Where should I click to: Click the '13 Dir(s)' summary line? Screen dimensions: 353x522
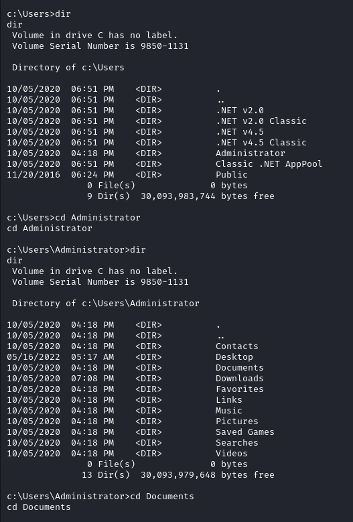pos(178,474)
